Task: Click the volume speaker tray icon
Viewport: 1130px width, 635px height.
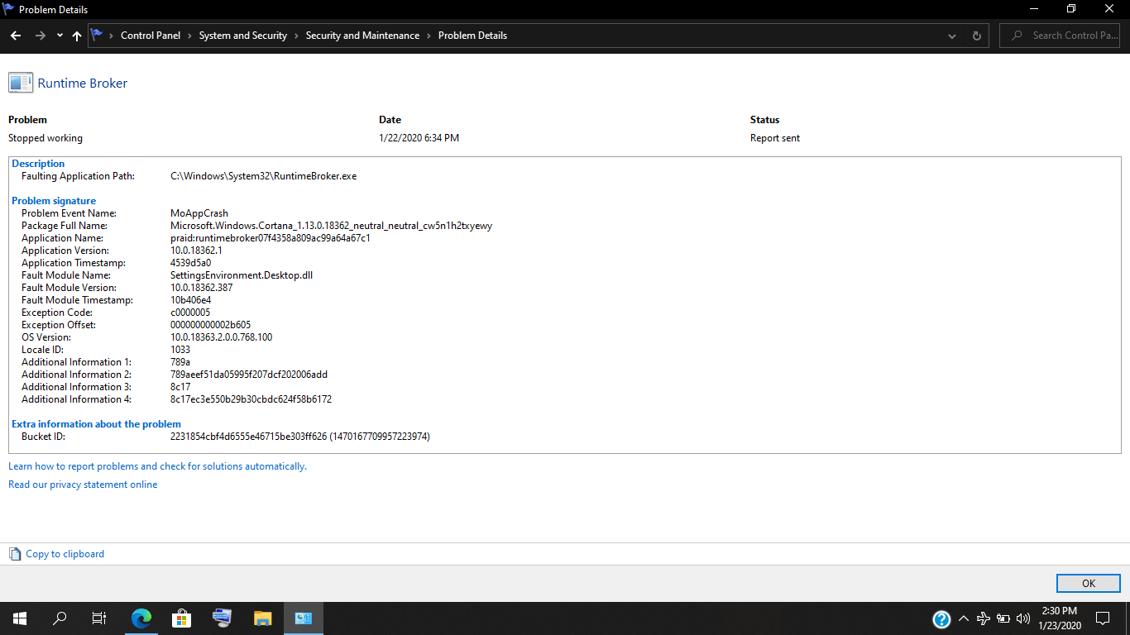Action: click(1023, 618)
